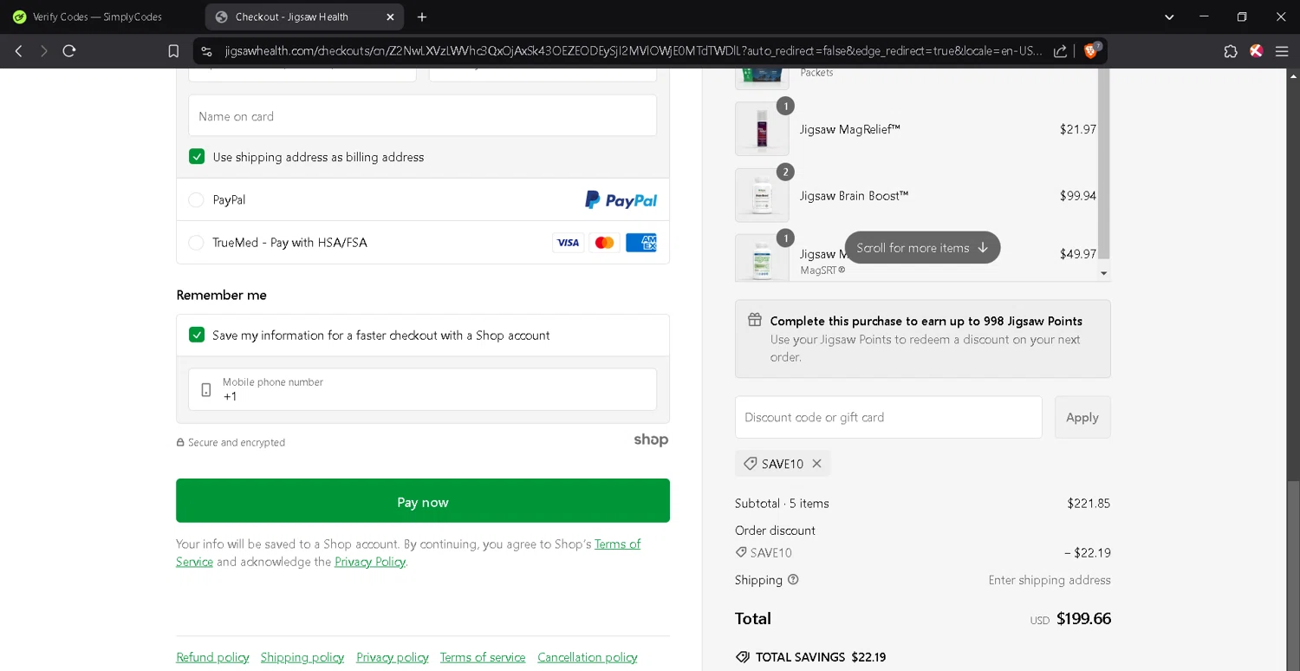Image resolution: width=1300 pixels, height=671 pixels.
Task: Focus the discount code or gift card field
Action: click(888, 417)
